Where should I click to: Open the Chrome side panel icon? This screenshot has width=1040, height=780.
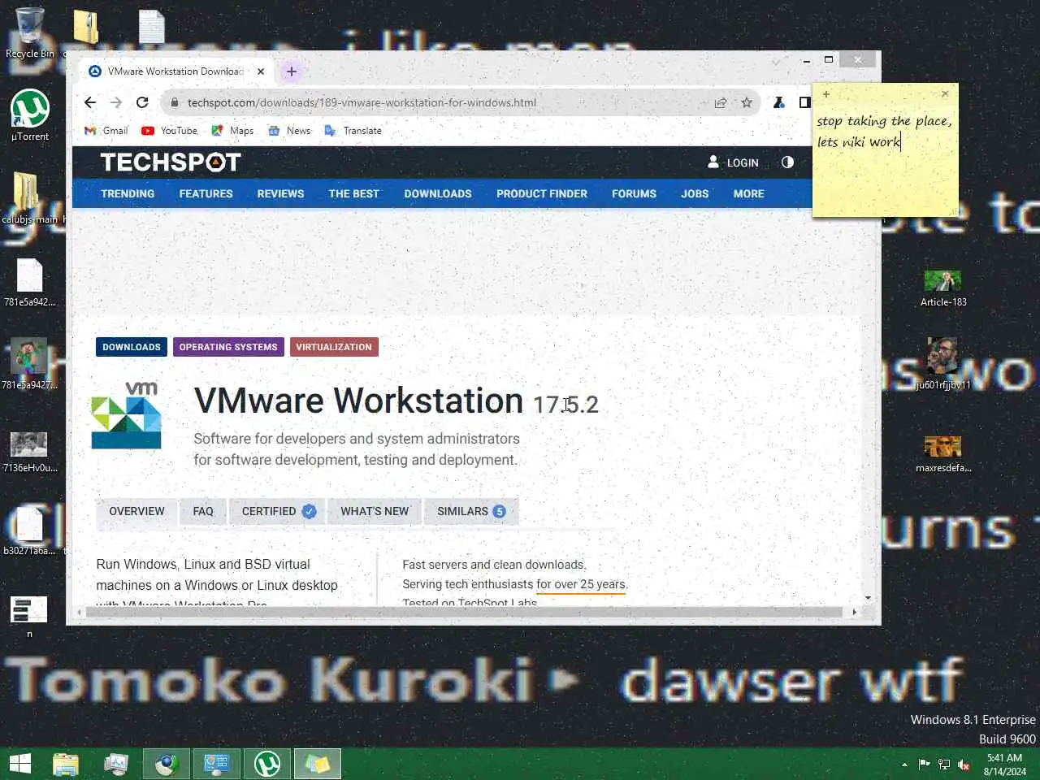(804, 102)
